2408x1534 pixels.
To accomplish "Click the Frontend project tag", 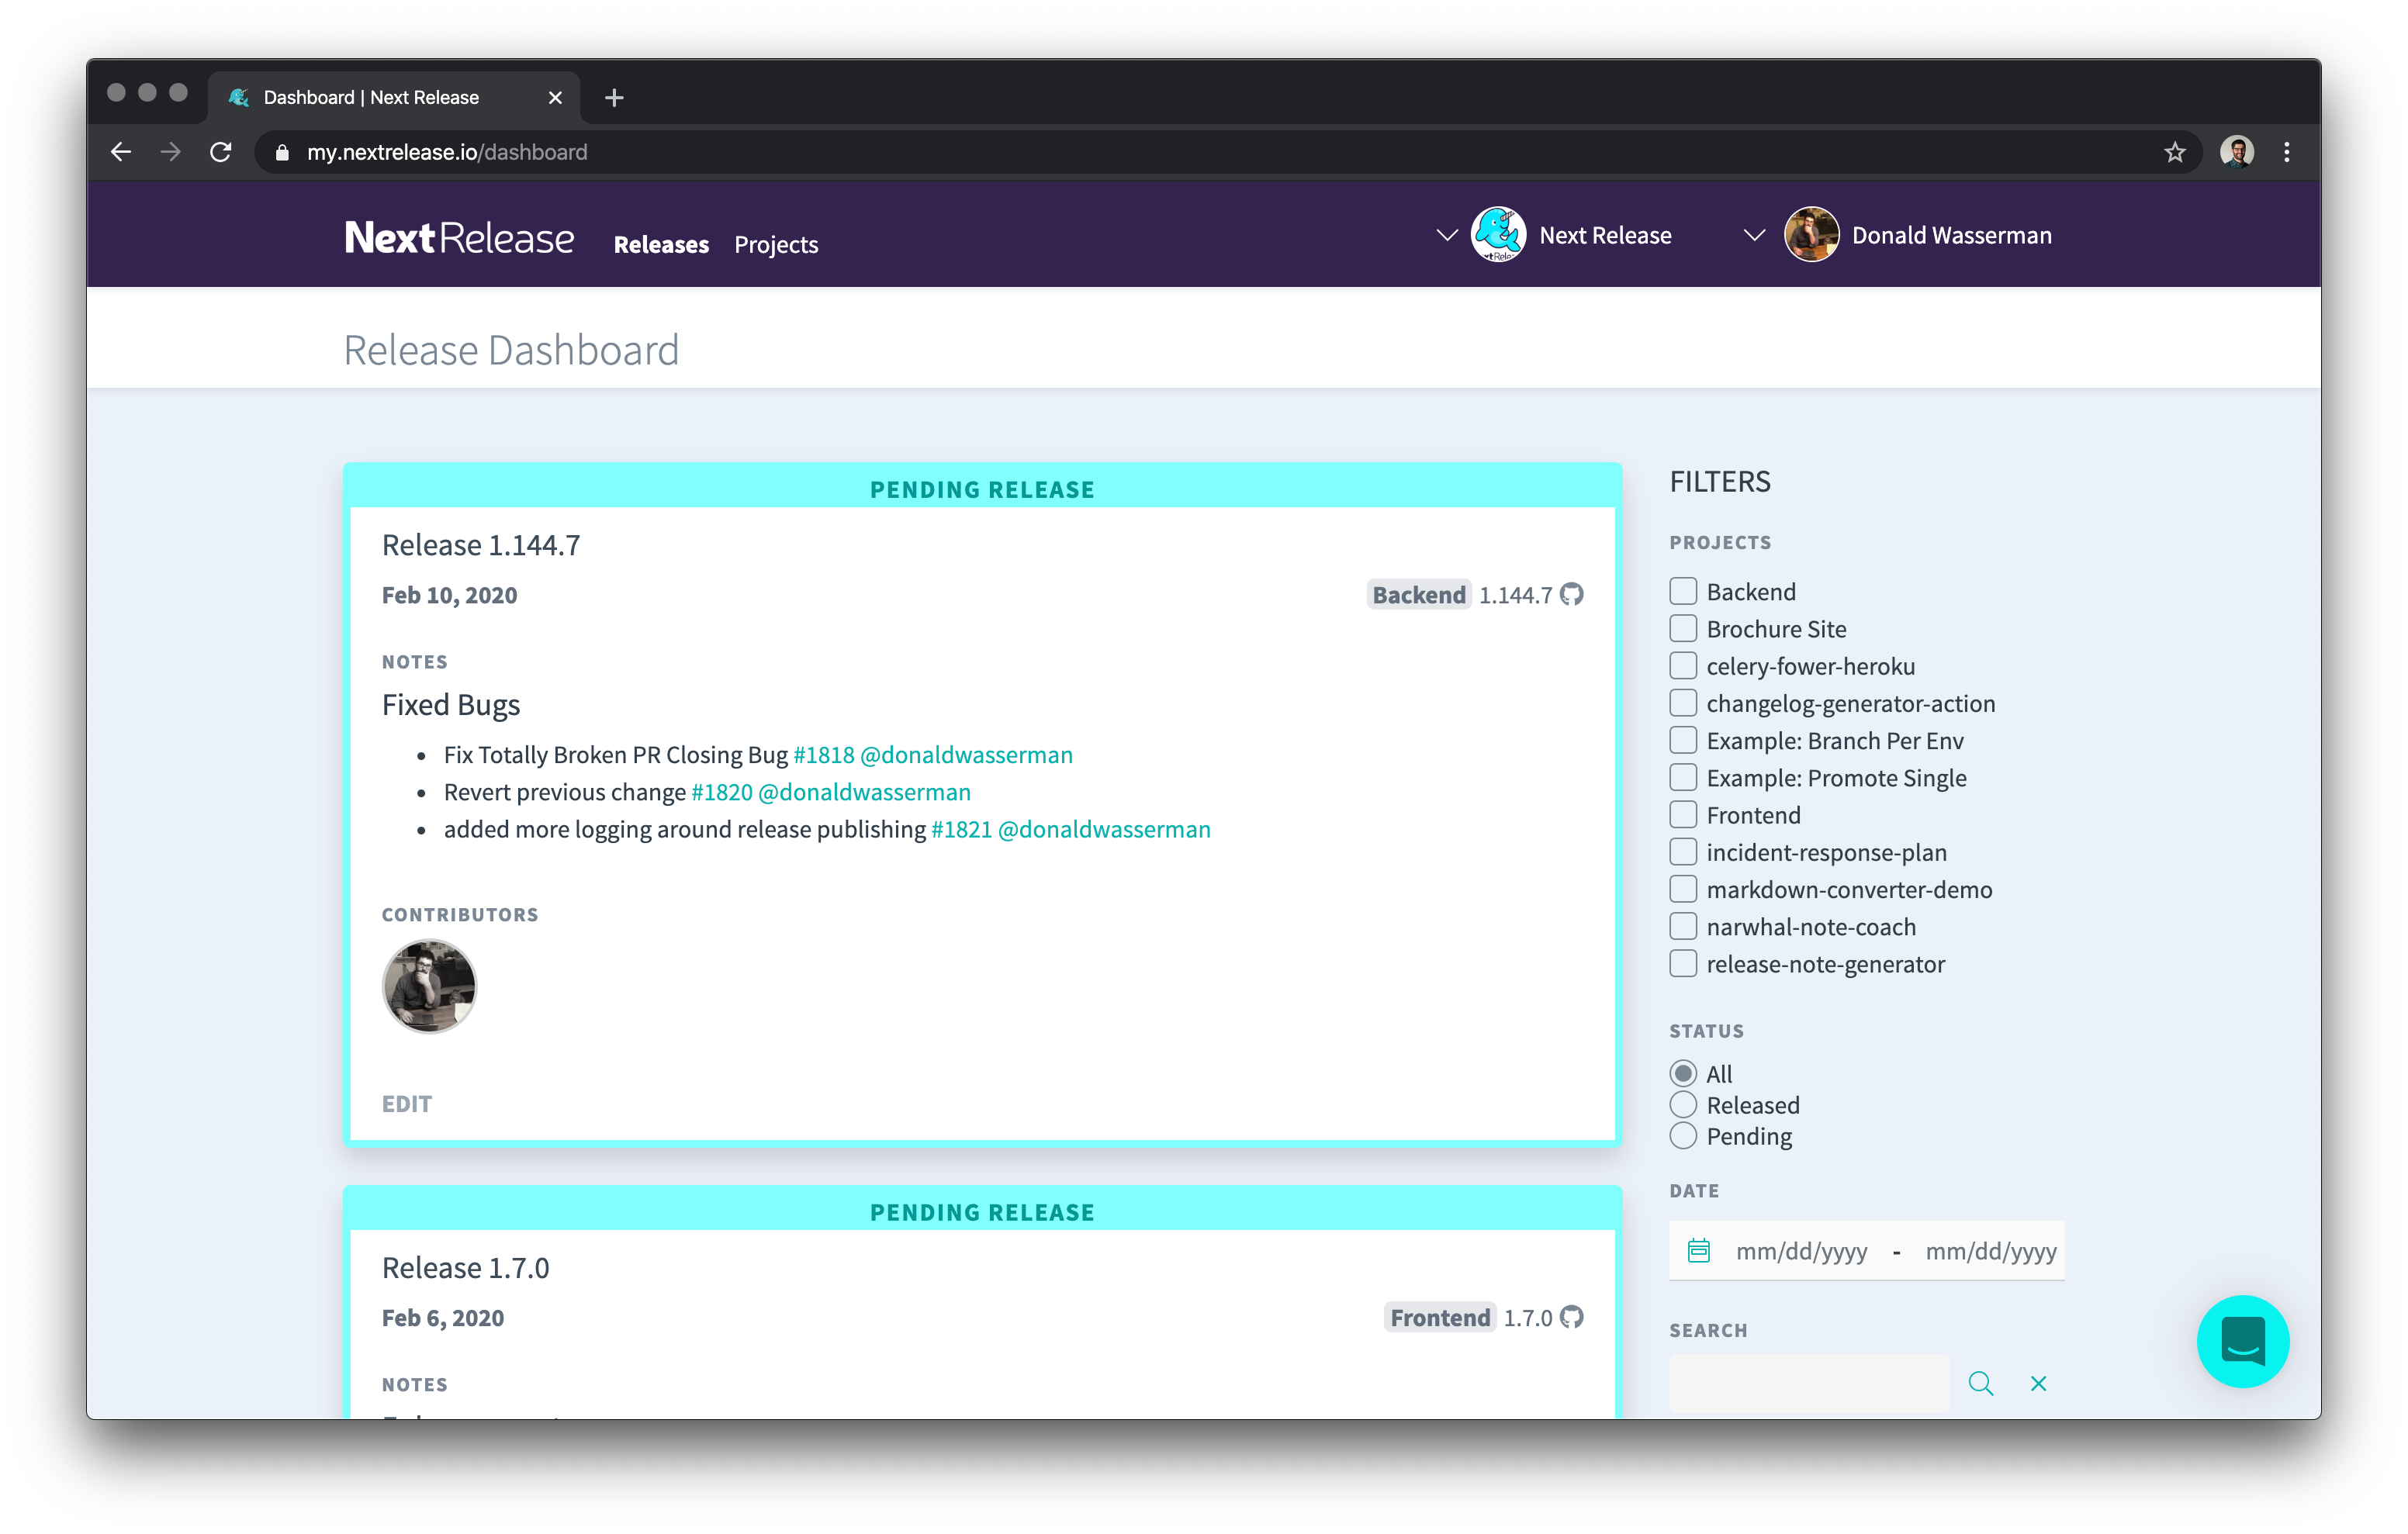I will click(1440, 1318).
